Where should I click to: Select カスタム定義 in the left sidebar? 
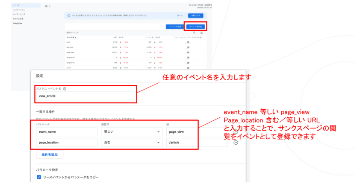(18, 19)
